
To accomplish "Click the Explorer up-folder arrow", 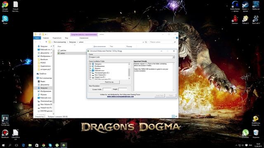I will click(46, 42).
